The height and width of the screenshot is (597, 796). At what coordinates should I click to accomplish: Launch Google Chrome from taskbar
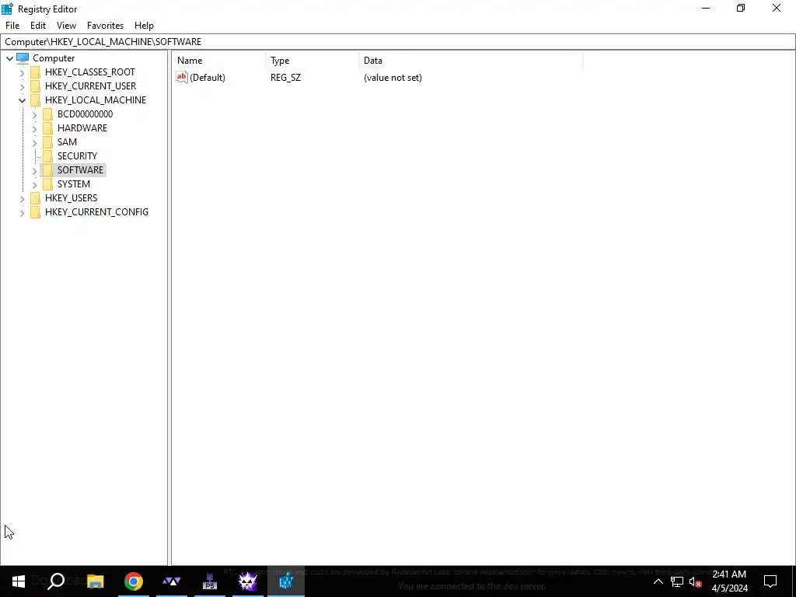tap(134, 581)
